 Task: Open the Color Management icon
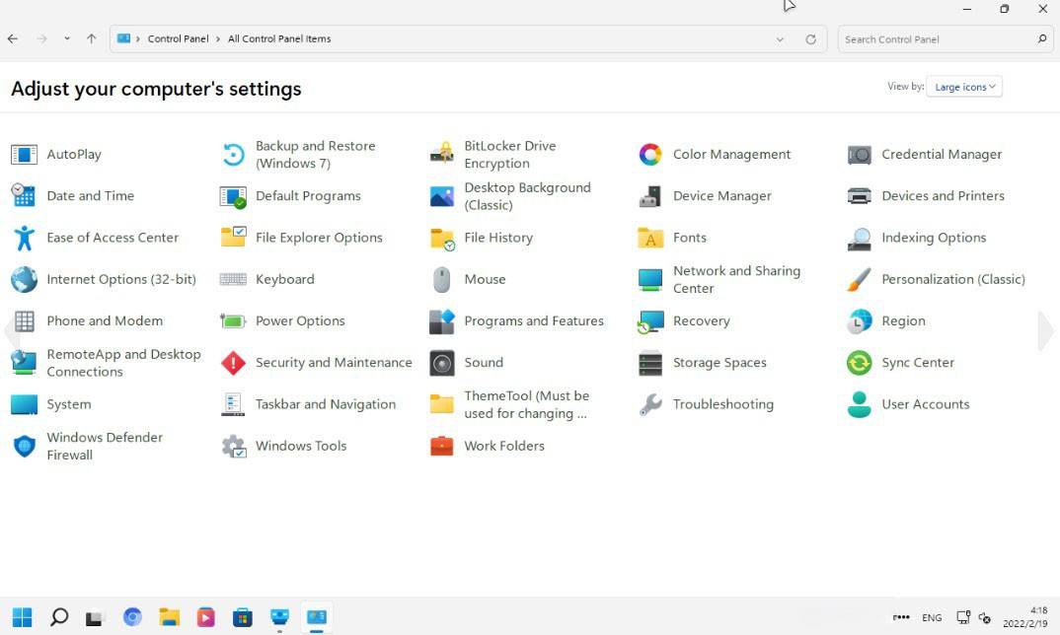tap(650, 155)
